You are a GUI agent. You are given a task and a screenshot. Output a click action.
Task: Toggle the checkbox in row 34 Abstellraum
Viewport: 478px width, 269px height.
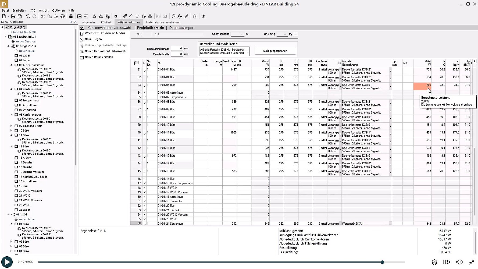click(x=144, y=93)
